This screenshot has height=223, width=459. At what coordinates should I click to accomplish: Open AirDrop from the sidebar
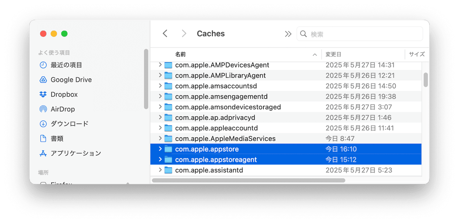63,109
